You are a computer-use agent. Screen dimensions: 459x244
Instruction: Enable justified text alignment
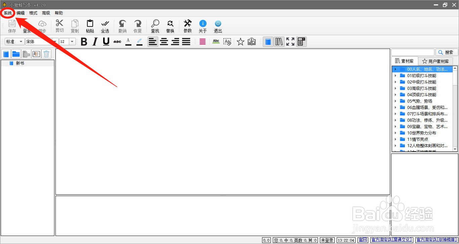(186, 42)
